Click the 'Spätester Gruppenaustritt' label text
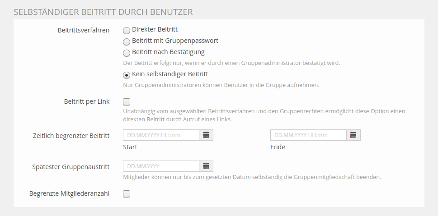 tap(71, 167)
